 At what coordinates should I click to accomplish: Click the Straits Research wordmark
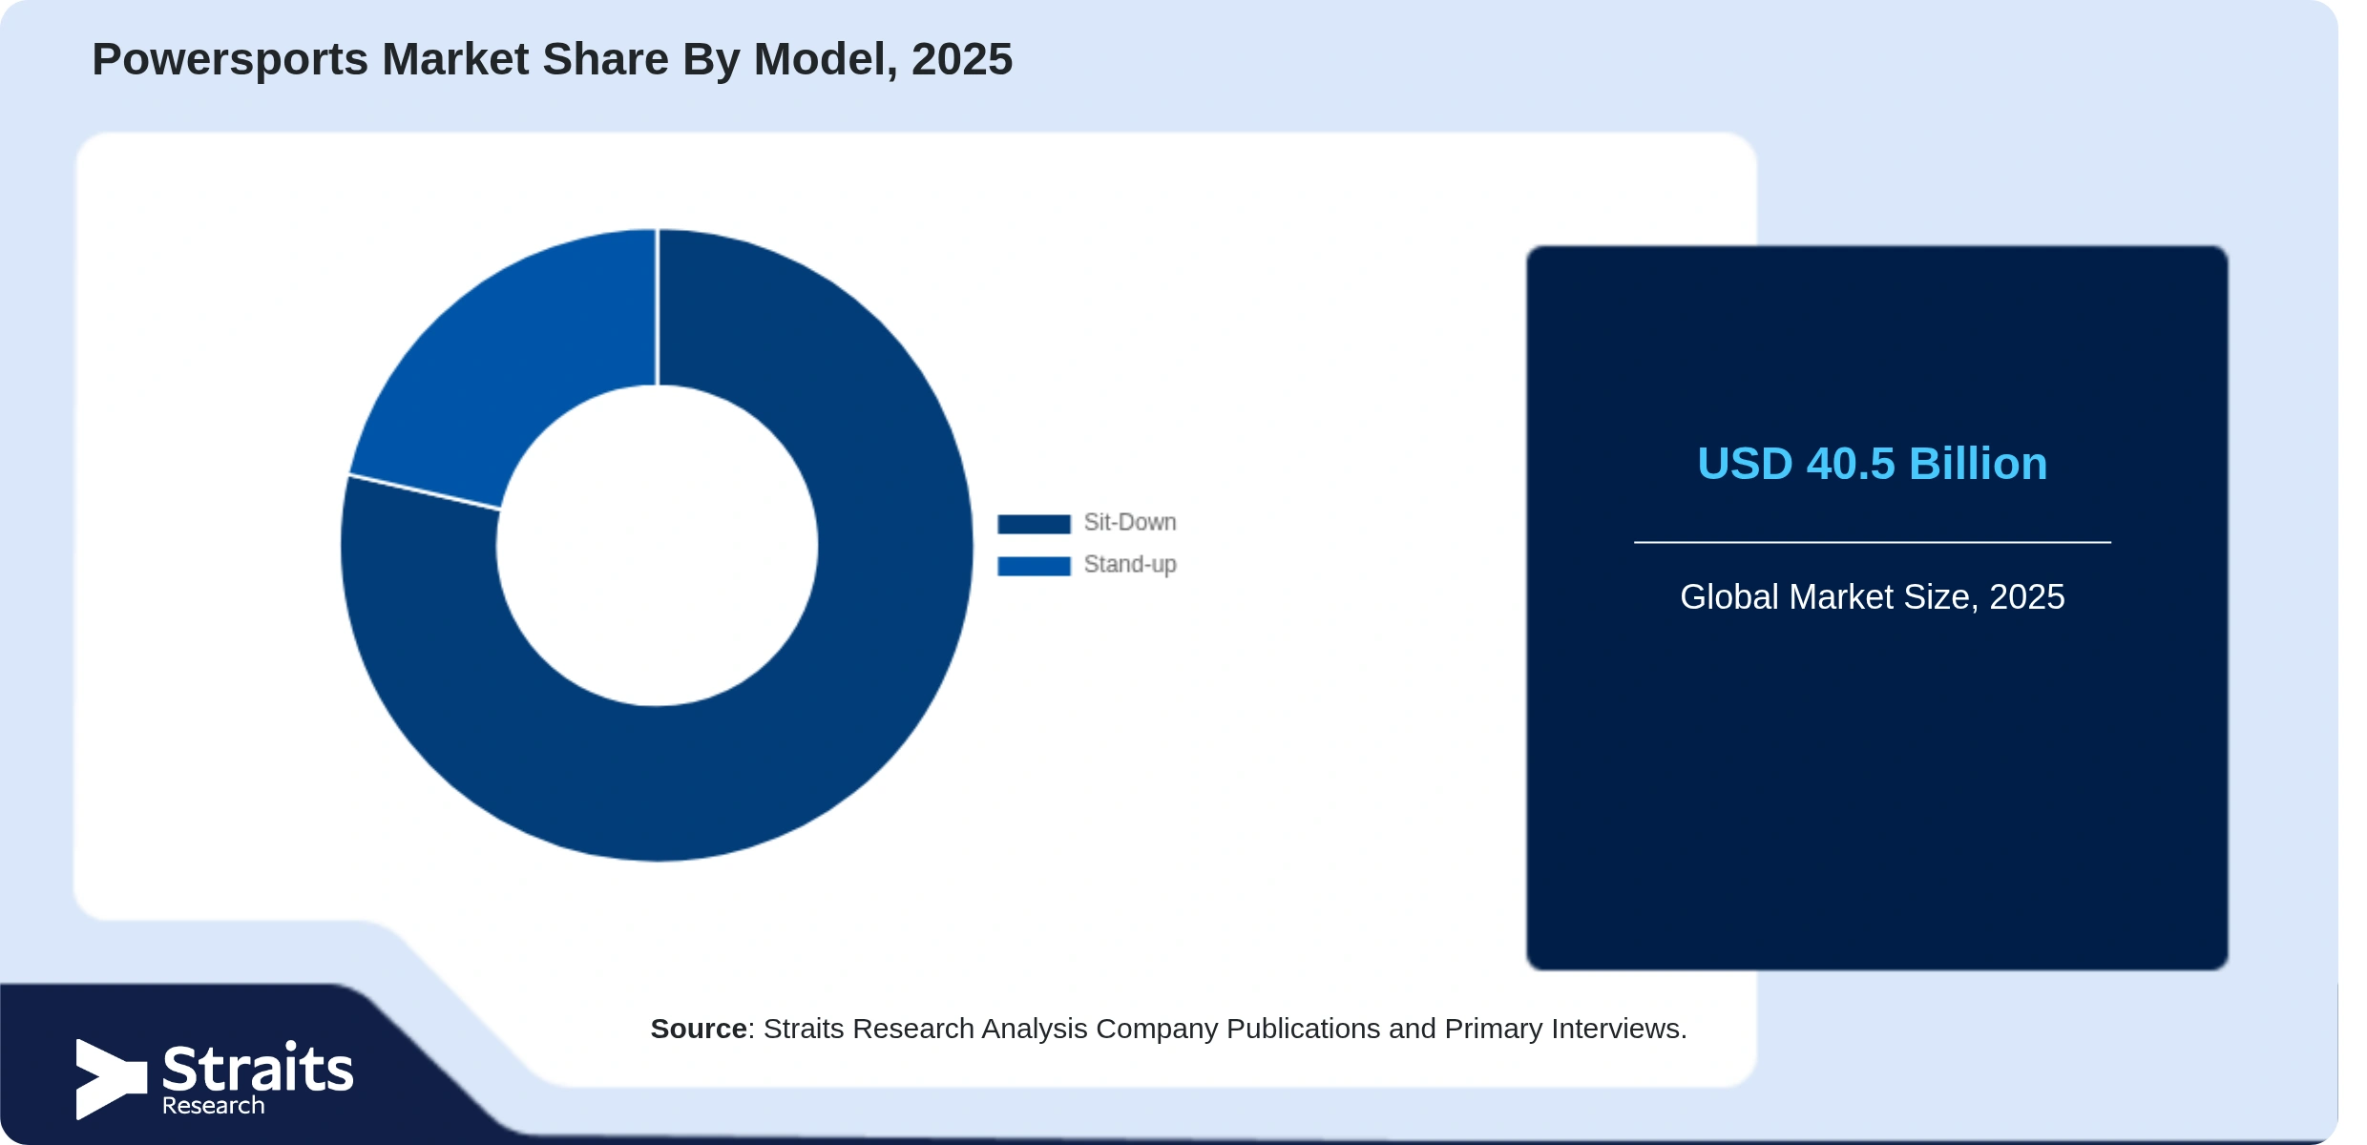click(x=258, y=1079)
